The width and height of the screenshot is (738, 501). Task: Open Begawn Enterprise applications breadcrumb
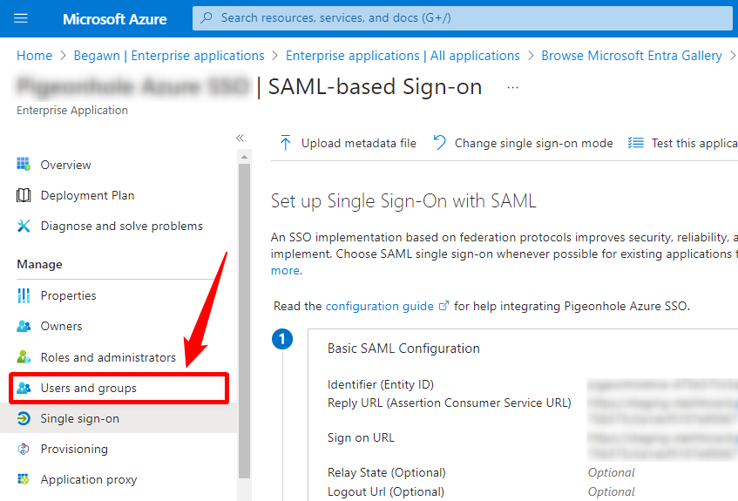[x=169, y=56]
